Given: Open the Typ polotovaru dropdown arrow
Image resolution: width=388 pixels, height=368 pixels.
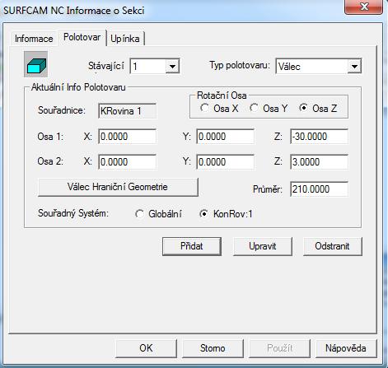Looking at the screenshot, I should click(354, 66).
